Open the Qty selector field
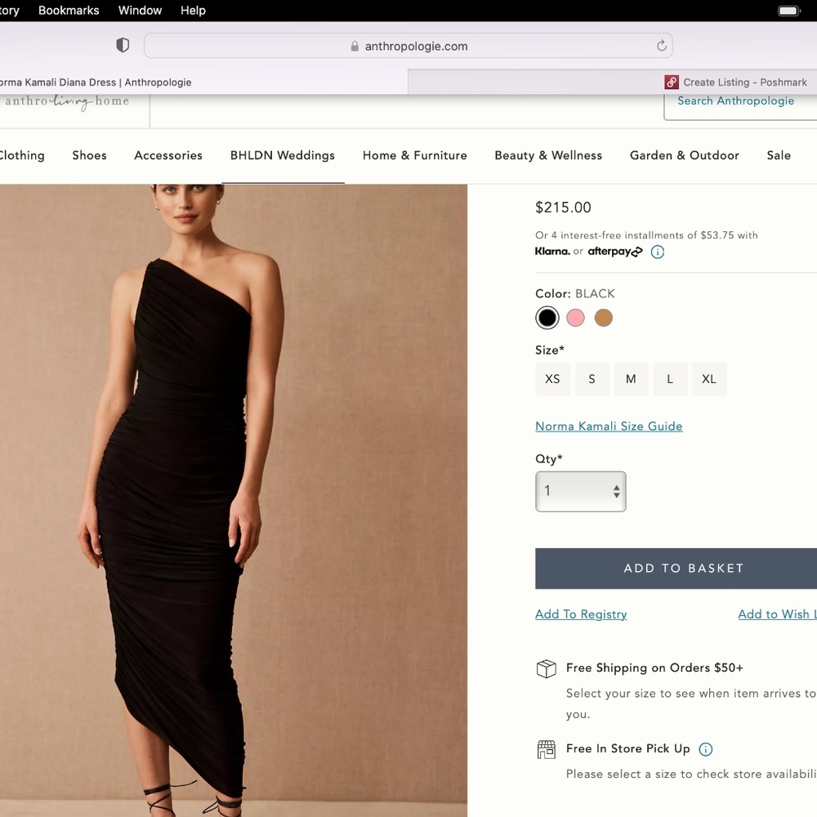 click(x=576, y=491)
